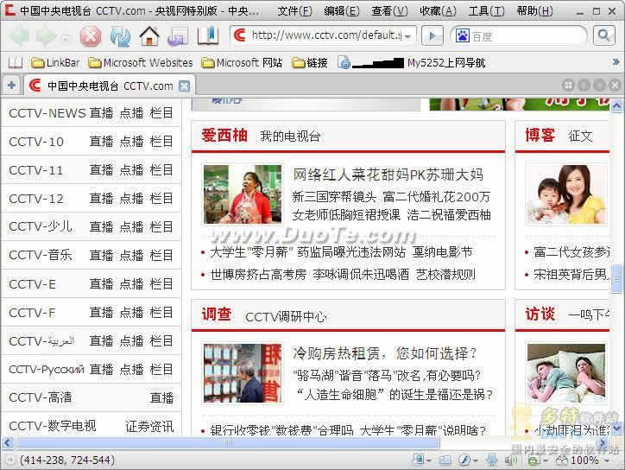Viewport: 625px width, 470px height.
Task: Click the green Back arrow button
Action: (19, 36)
